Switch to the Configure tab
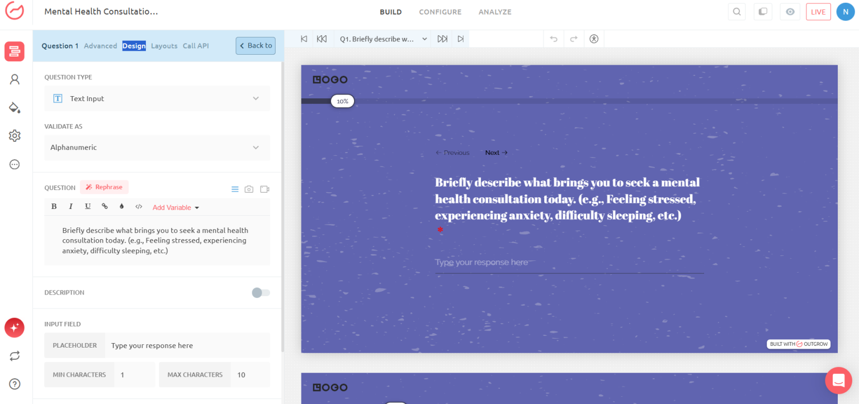The width and height of the screenshot is (859, 404). coord(440,12)
